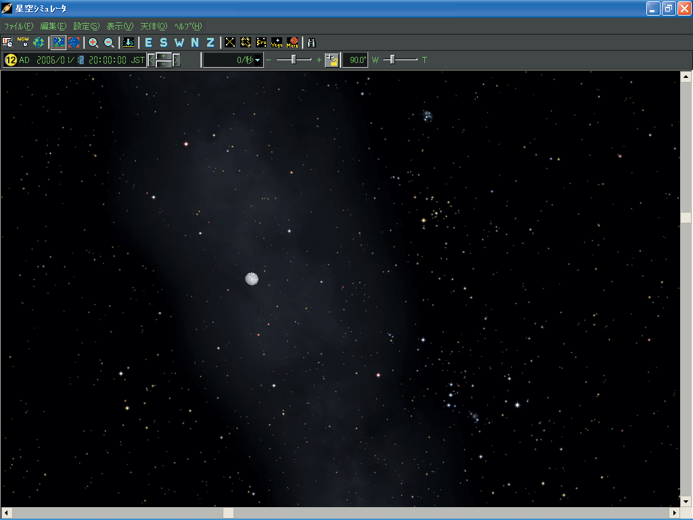Image resolution: width=693 pixels, height=520 pixels.
Task: Face West with the W button
Action: pyautogui.click(x=179, y=43)
